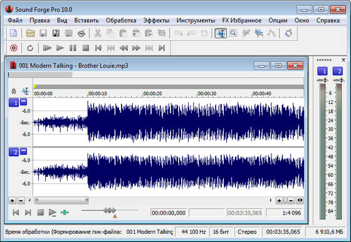Toggle channel 2 button in waveform window
Image resolution: width=351 pixels, height=242 pixels.
pos(14,152)
